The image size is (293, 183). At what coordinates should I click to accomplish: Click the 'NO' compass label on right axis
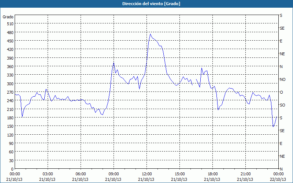tap(282, 79)
